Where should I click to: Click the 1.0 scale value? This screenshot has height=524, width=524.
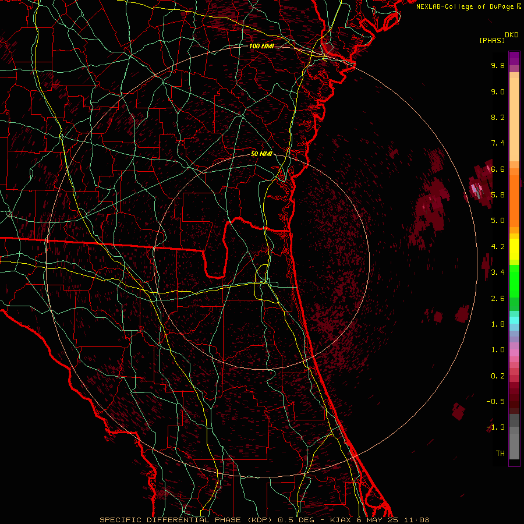click(x=498, y=350)
